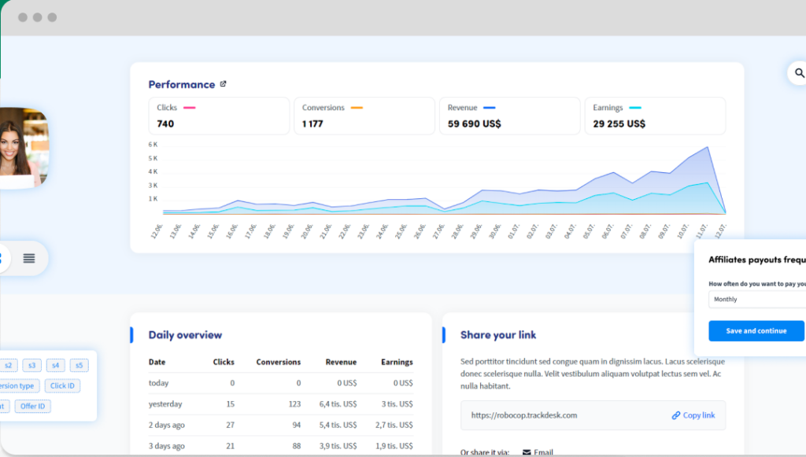
Task: Click the Email envelope share icon
Action: (x=527, y=452)
